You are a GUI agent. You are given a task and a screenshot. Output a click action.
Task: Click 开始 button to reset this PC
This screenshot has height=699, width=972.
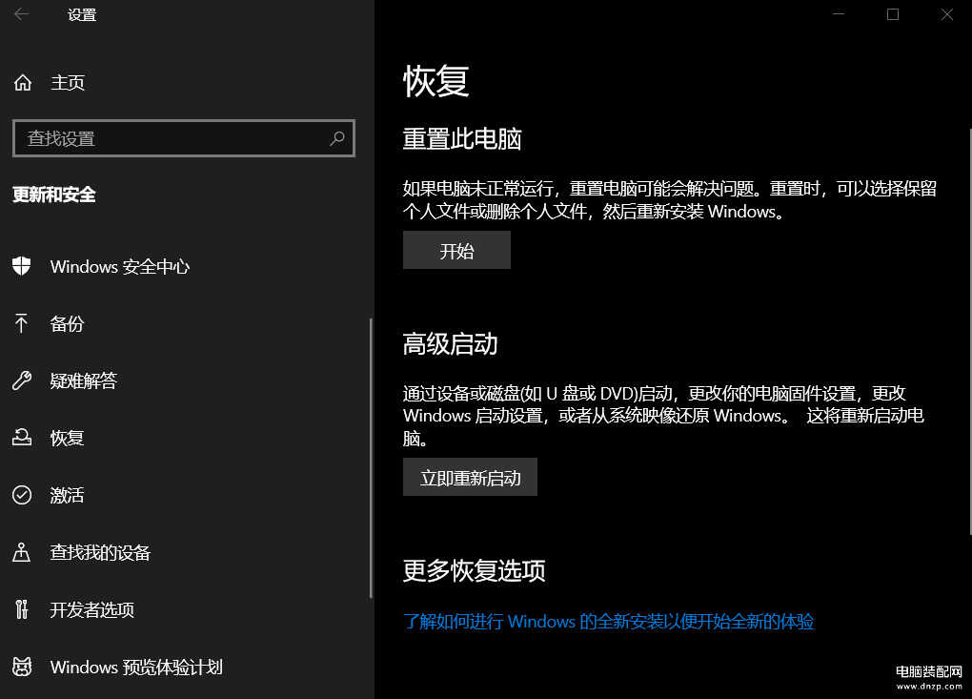click(456, 250)
